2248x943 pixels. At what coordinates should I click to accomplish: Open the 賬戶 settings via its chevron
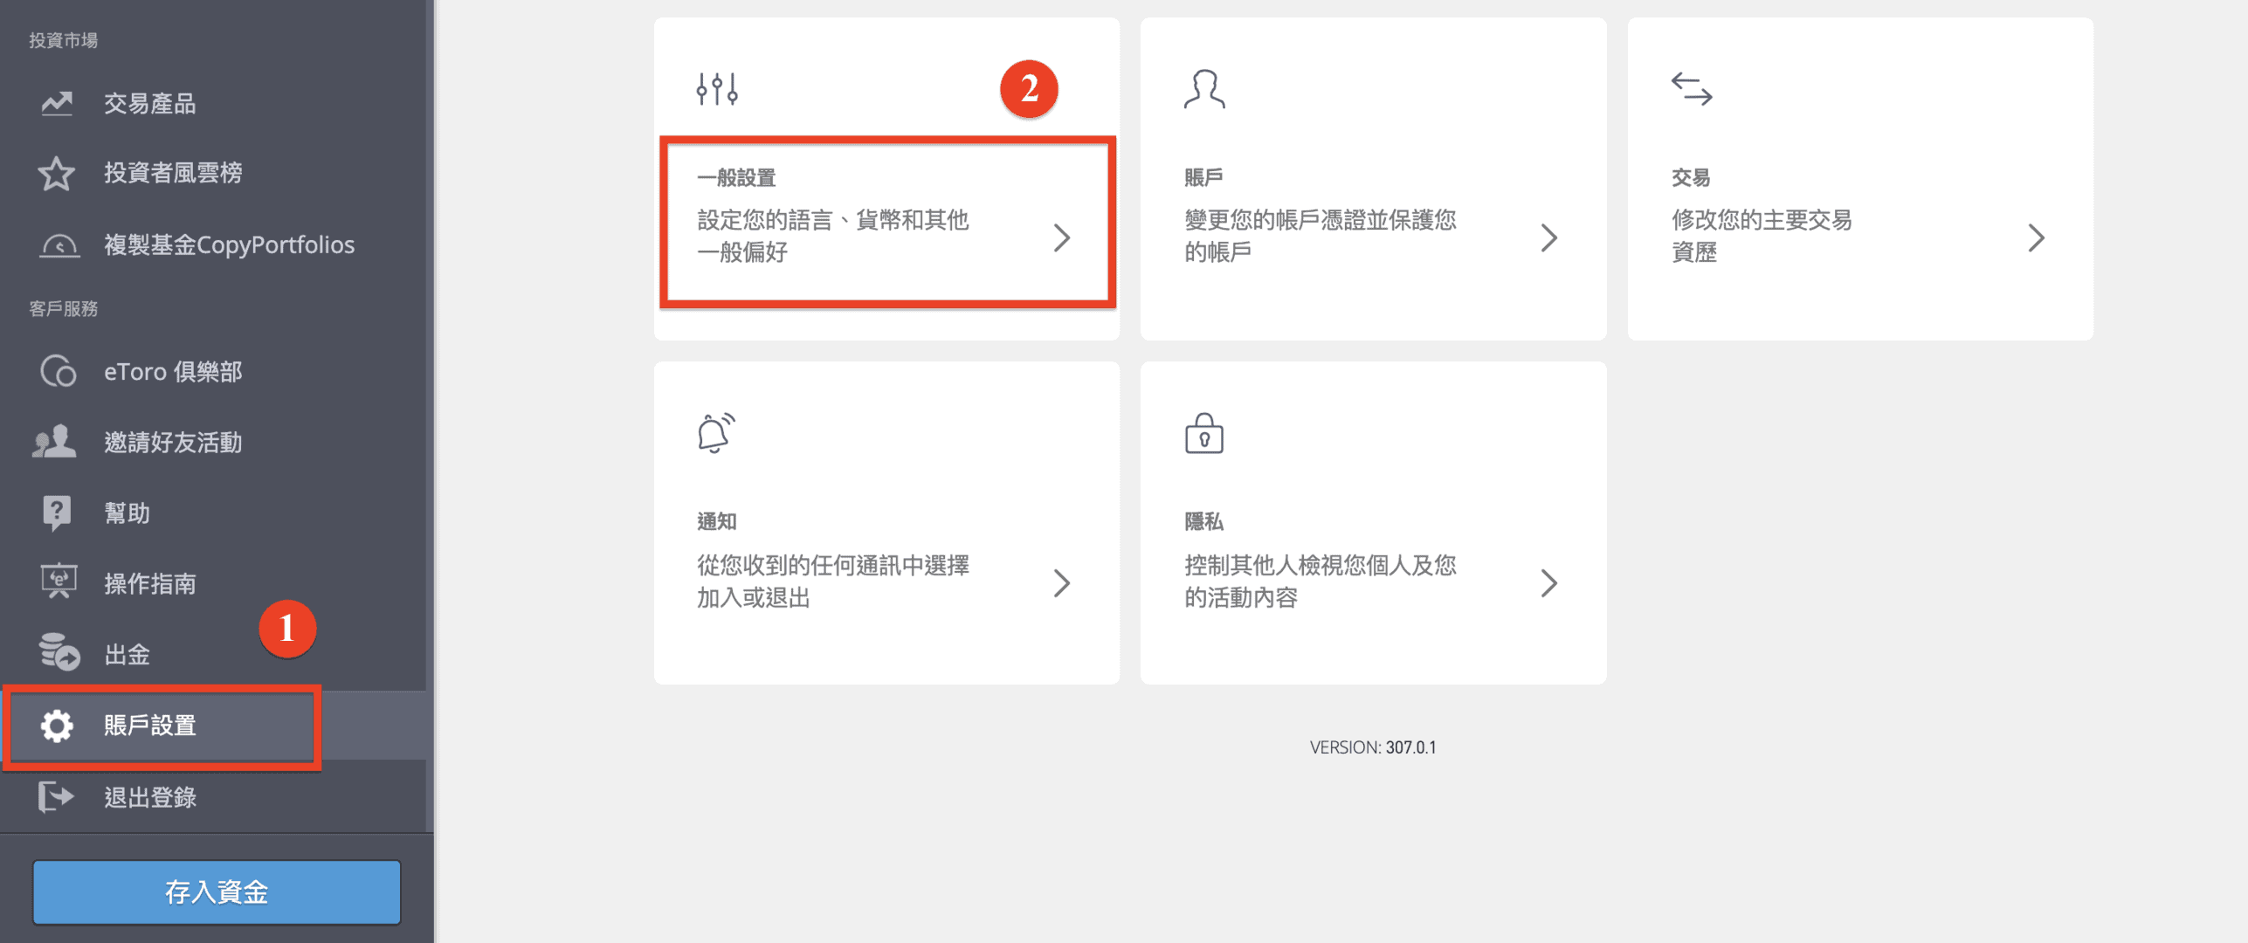tap(1549, 237)
